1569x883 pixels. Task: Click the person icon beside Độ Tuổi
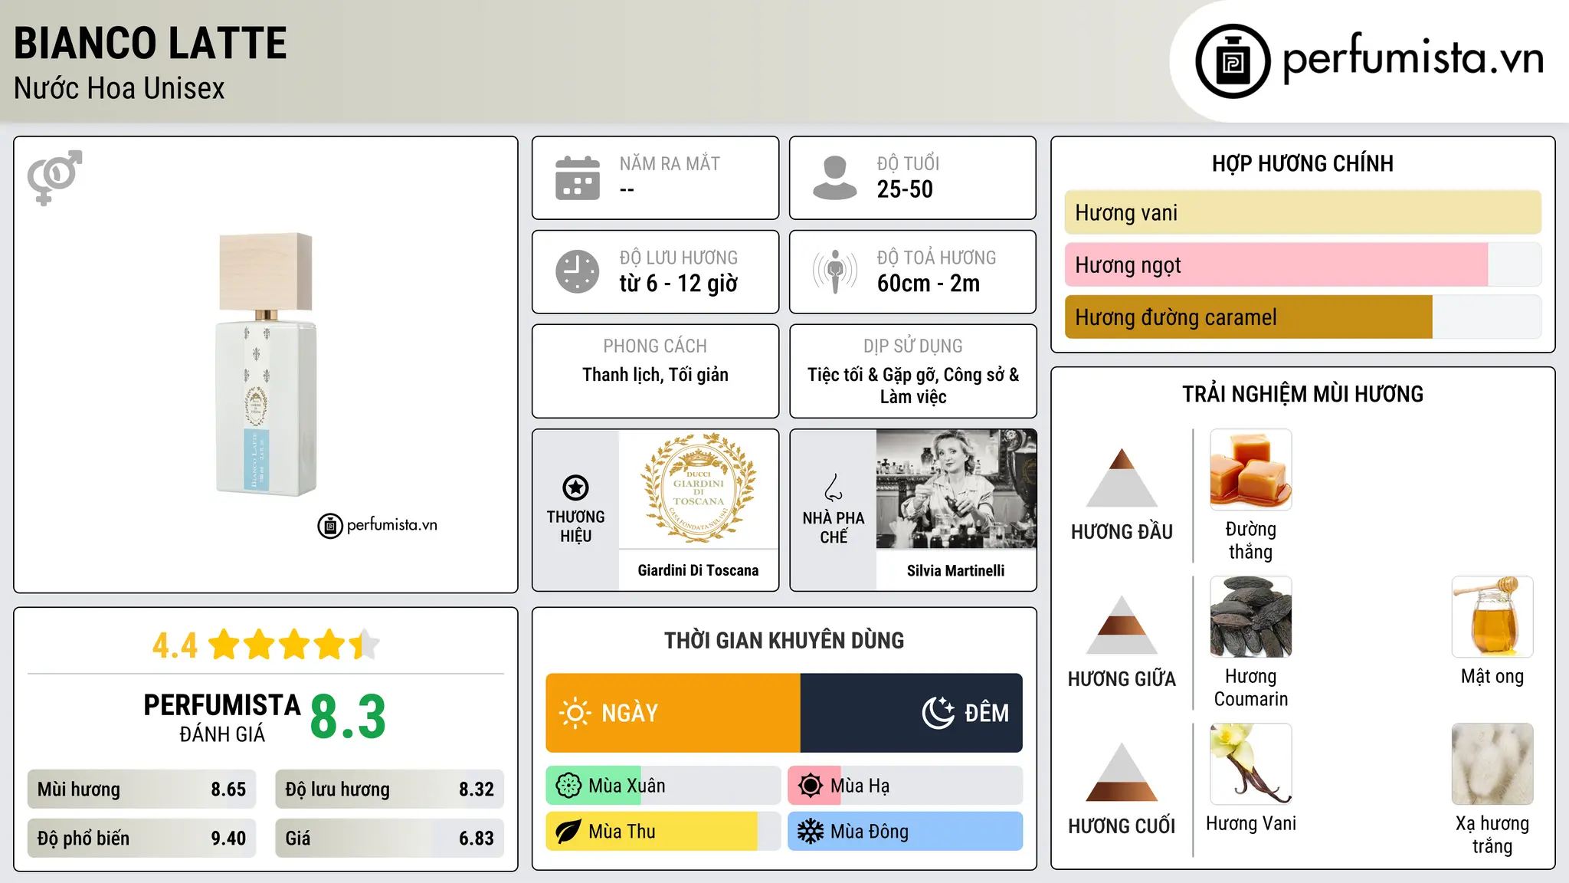click(x=834, y=178)
